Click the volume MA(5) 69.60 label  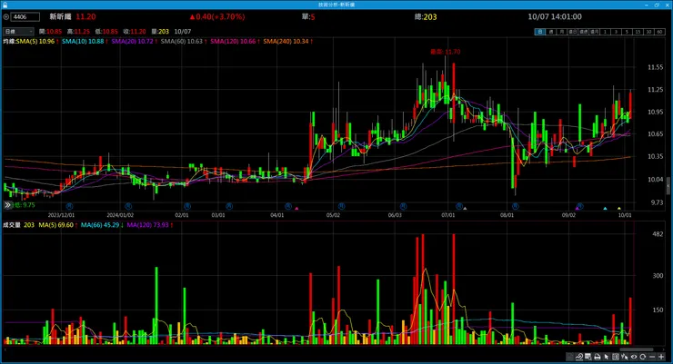pos(58,225)
